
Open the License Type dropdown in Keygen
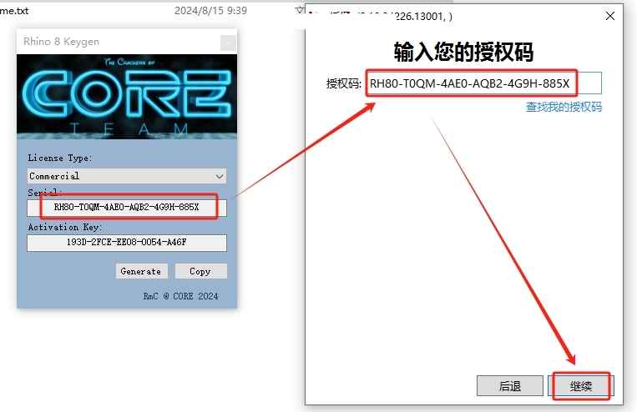pyautogui.click(x=127, y=176)
